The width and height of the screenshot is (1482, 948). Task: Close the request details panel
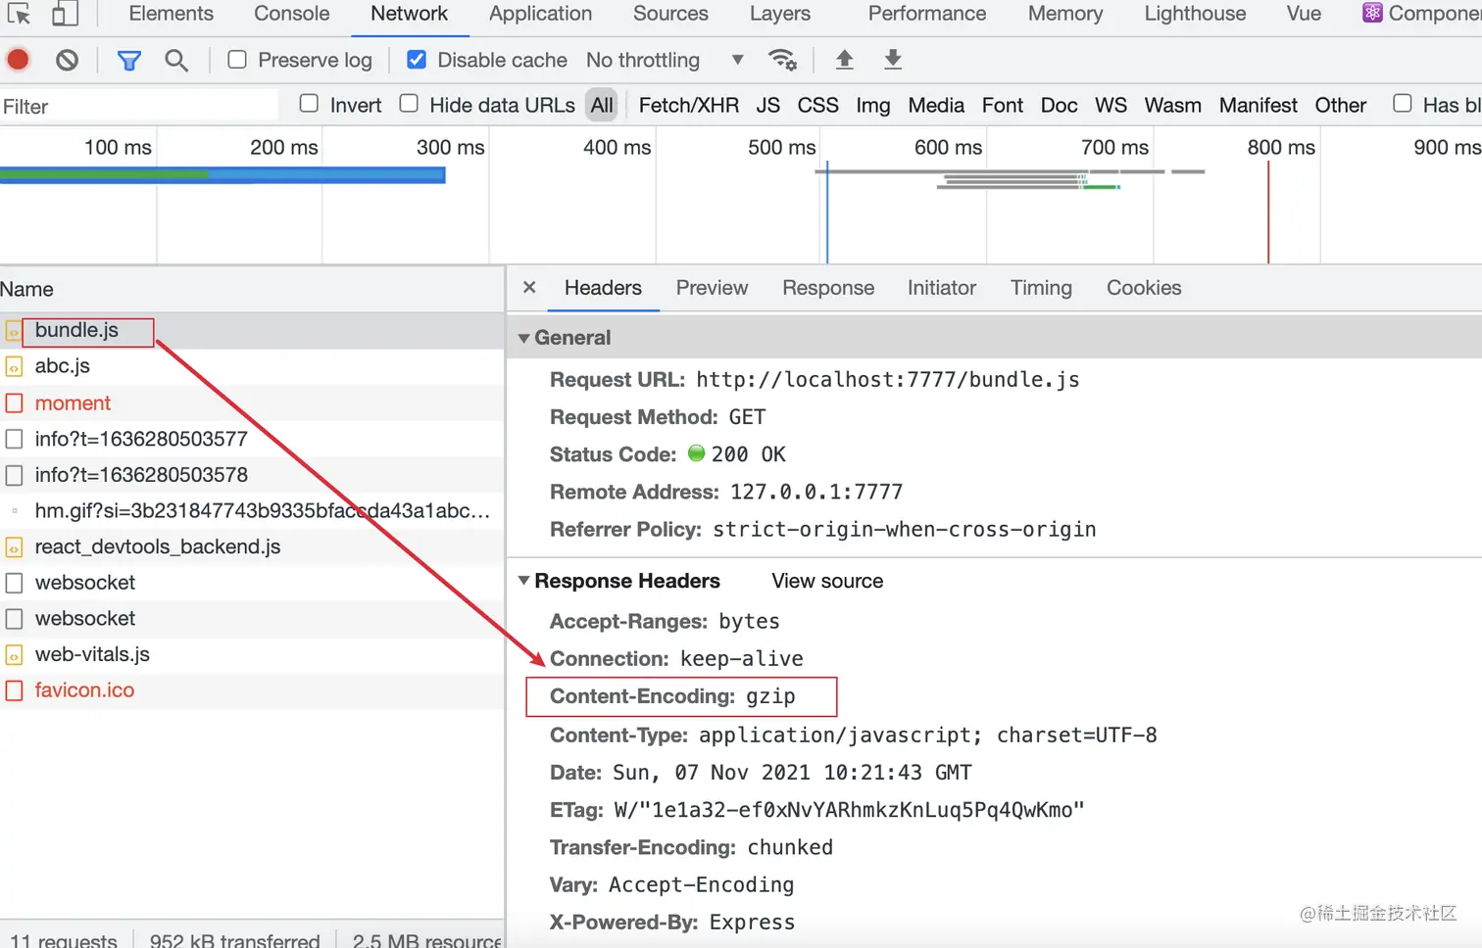point(529,287)
